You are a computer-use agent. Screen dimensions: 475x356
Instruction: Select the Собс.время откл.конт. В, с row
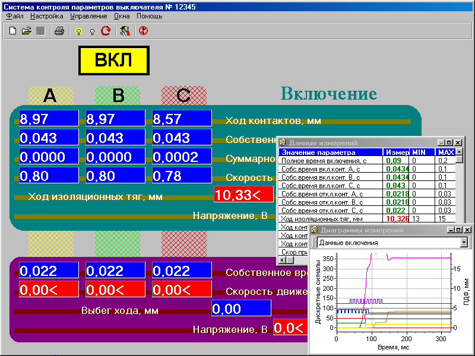point(367,202)
